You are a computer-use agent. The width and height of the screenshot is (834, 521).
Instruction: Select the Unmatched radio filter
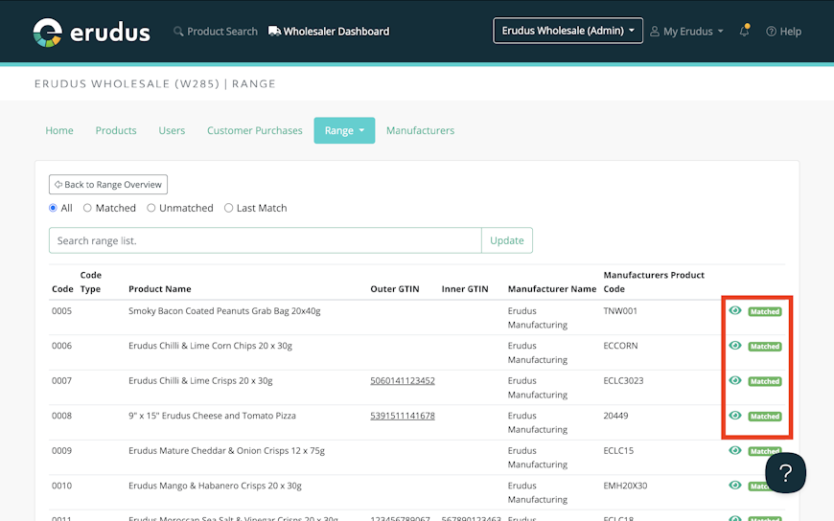pyautogui.click(x=151, y=208)
